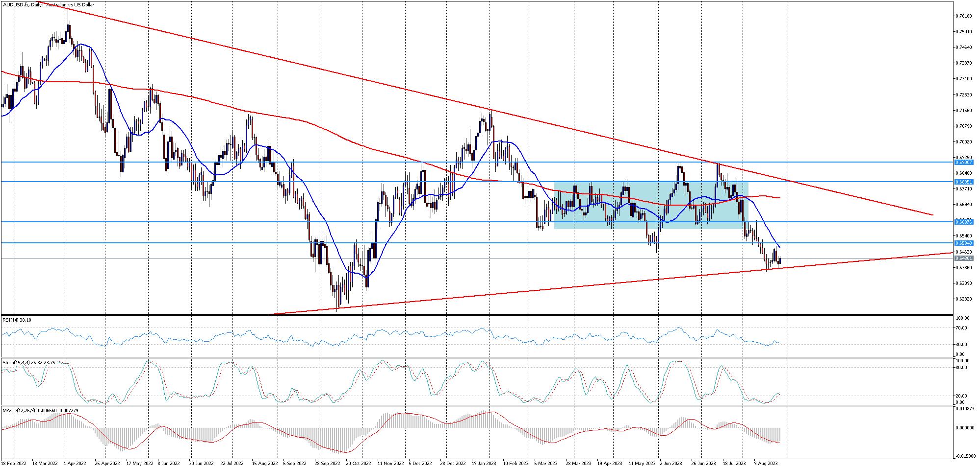
Task: Click the 11 May 2023 date label
Action: click(642, 463)
